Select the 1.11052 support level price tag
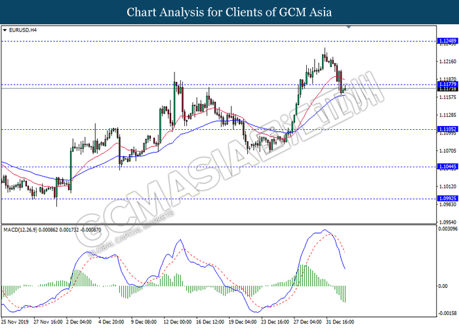 448,129
